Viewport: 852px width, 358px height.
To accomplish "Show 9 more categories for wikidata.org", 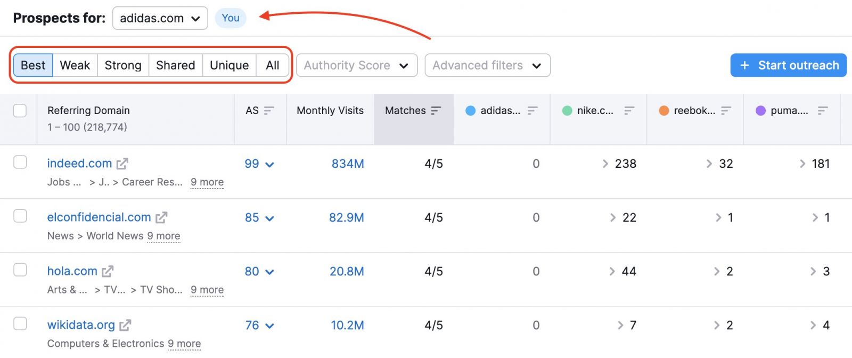I will (x=184, y=344).
